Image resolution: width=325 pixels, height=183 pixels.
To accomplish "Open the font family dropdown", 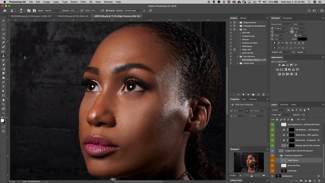I will (x=281, y=24).
